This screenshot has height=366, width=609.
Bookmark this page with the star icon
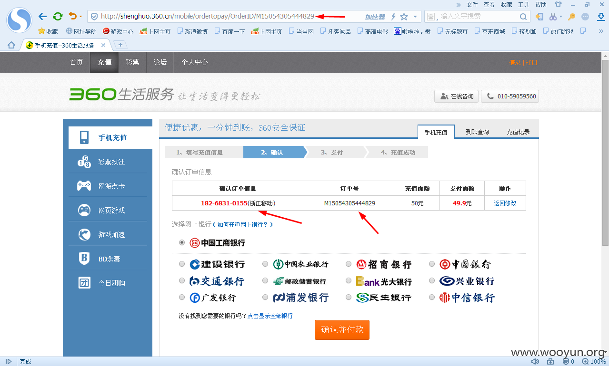point(404,17)
